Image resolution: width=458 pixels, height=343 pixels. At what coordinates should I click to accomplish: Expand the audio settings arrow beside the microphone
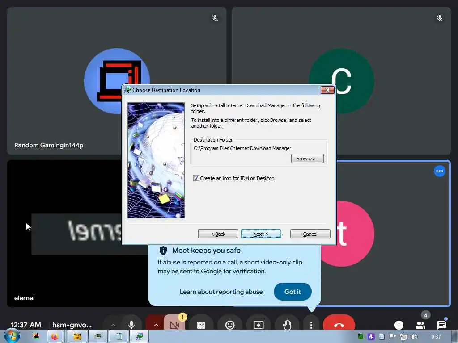pos(113,325)
